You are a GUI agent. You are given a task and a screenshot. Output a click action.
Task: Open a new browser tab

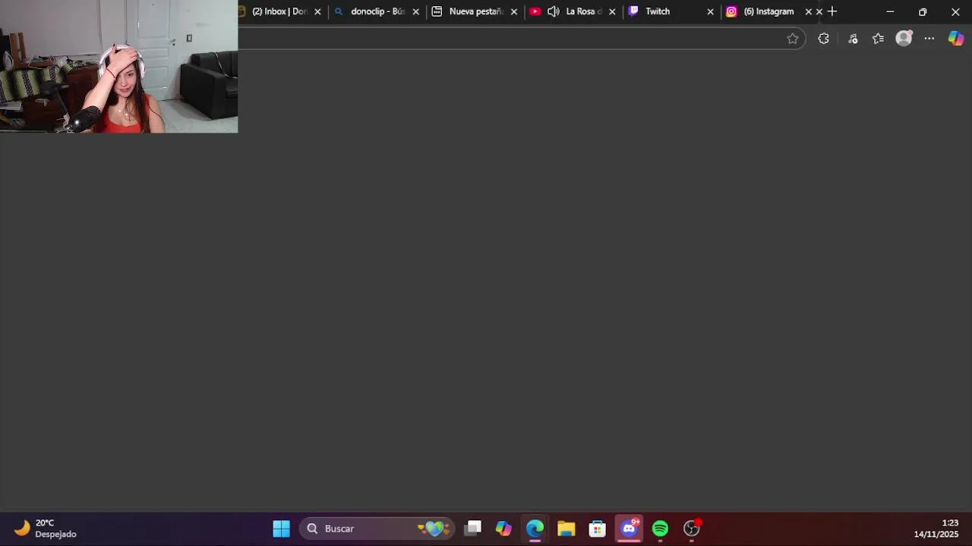click(x=832, y=11)
